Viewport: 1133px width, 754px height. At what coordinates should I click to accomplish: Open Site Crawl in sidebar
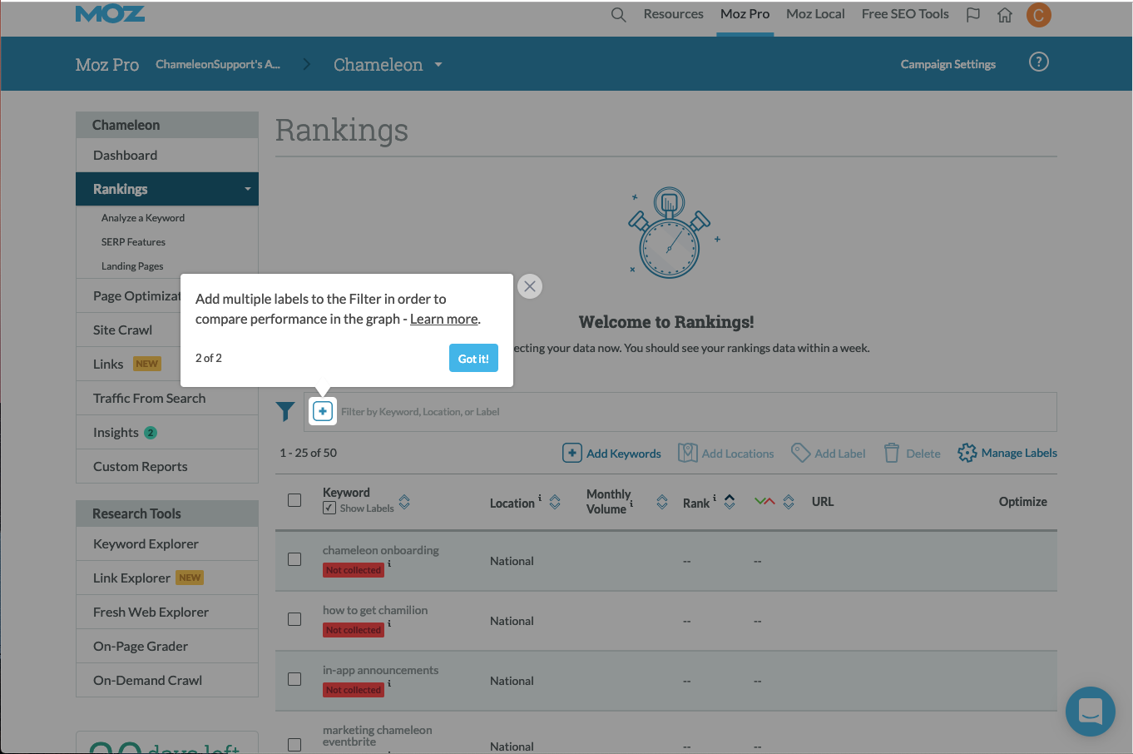tap(167, 330)
